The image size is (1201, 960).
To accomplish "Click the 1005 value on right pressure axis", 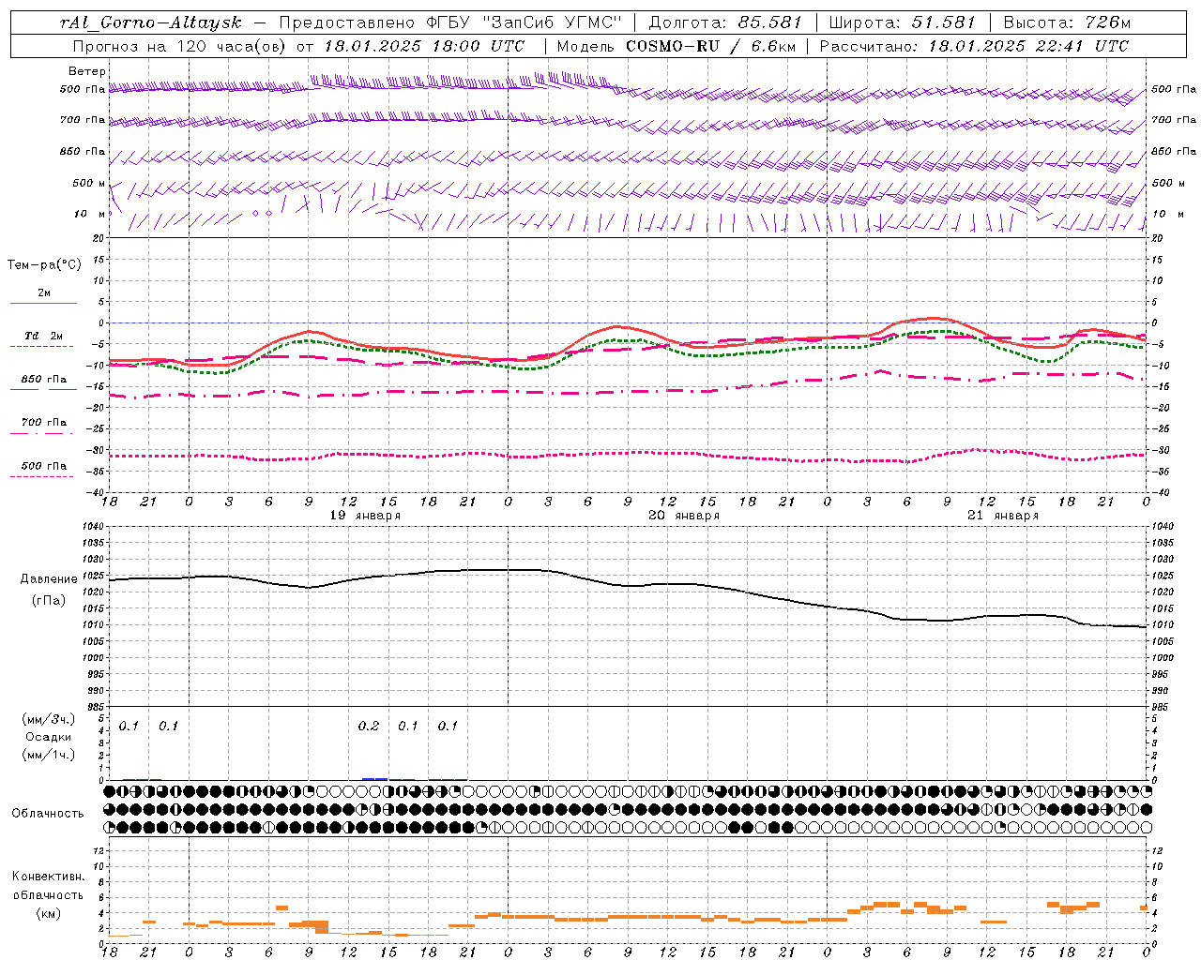I will point(1163,641).
